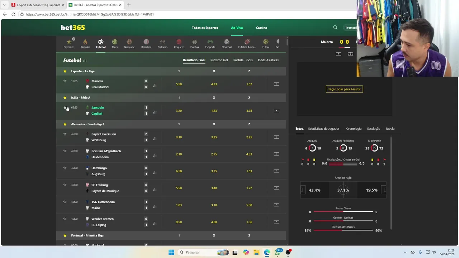Viewport: 459px width, 258px height.
Task: Favorite the Sassuolo vs Cagliari match
Action: [65, 107]
